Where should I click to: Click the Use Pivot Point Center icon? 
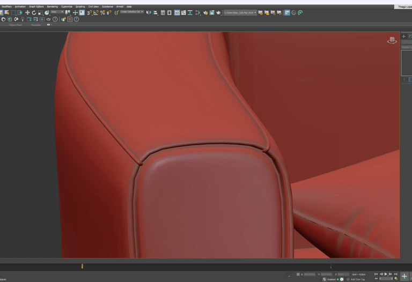[68, 13]
